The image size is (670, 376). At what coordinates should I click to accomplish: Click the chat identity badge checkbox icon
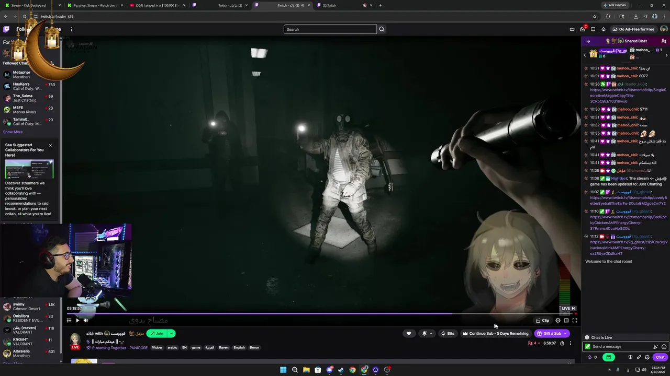point(588,347)
